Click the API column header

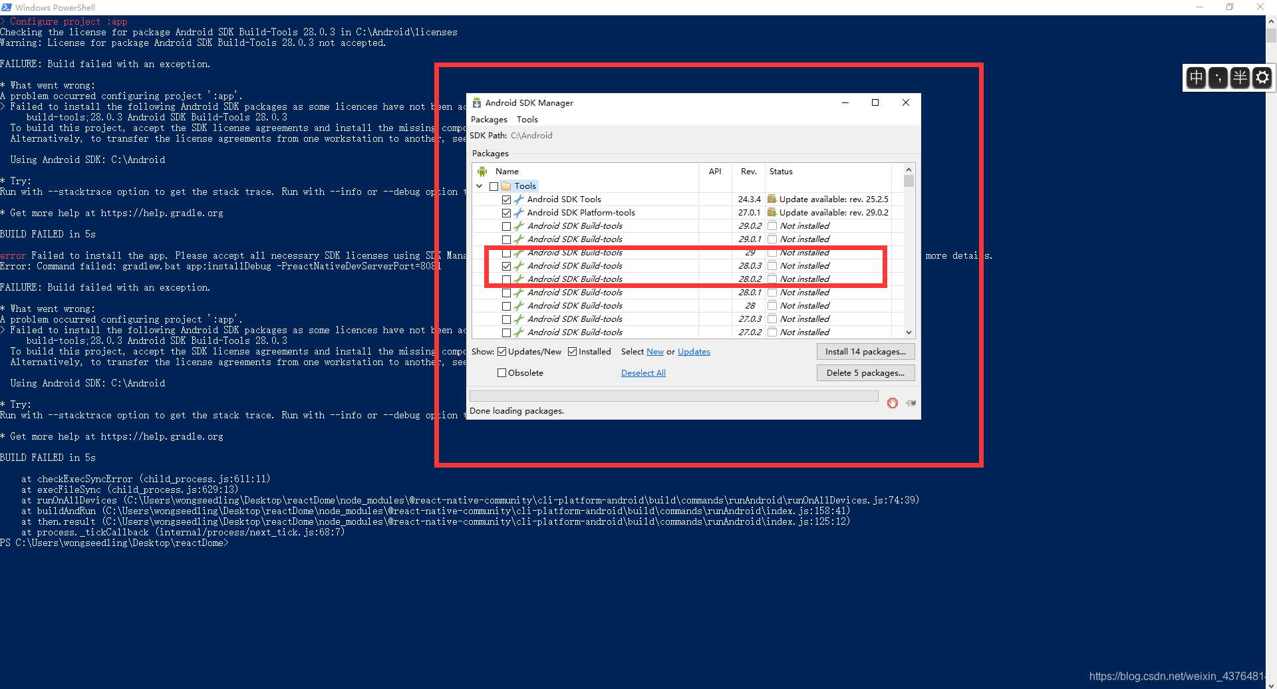coord(715,172)
